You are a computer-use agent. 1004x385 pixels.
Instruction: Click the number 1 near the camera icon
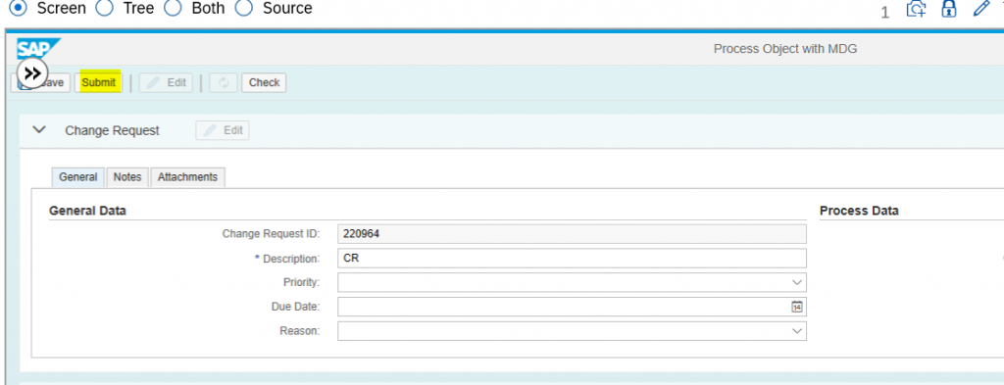[885, 13]
